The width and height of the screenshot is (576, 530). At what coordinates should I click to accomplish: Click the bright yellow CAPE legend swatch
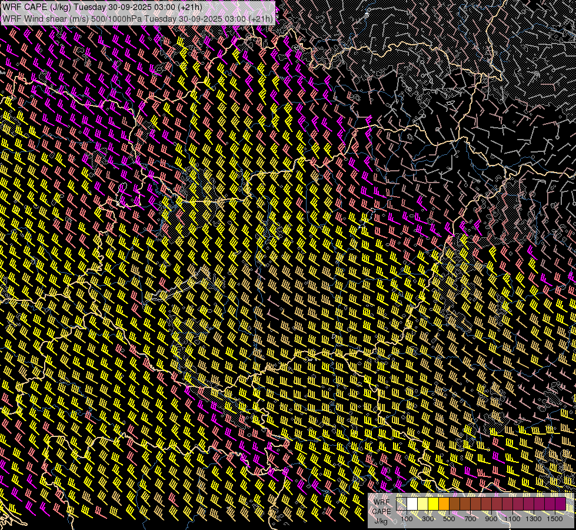tap(434, 503)
